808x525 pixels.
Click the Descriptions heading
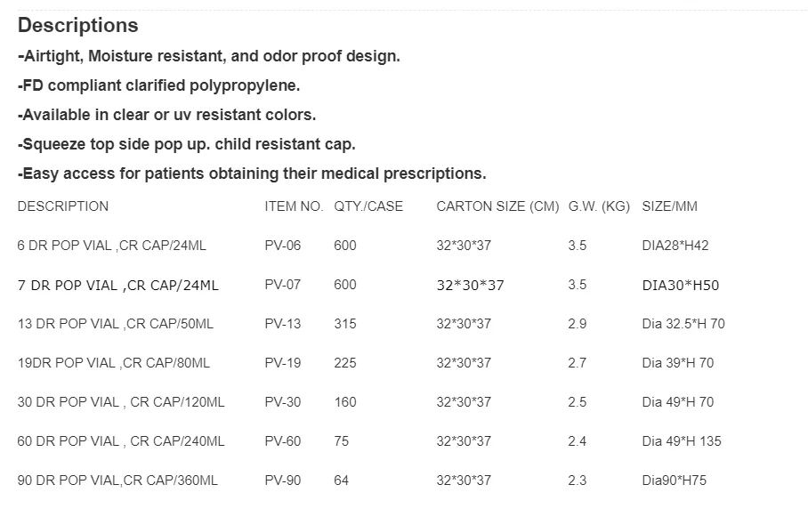(x=78, y=25)
